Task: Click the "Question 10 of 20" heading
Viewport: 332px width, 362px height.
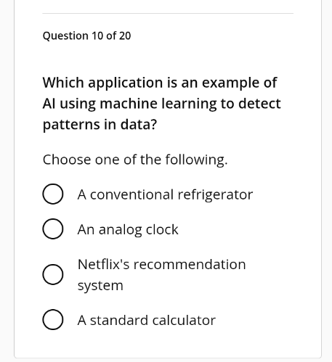Action: (x=86, y=36)
